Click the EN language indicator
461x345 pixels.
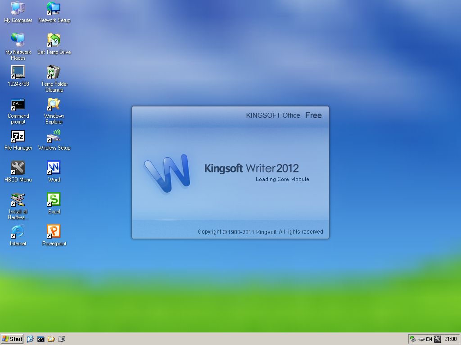(x=429, y=340)
